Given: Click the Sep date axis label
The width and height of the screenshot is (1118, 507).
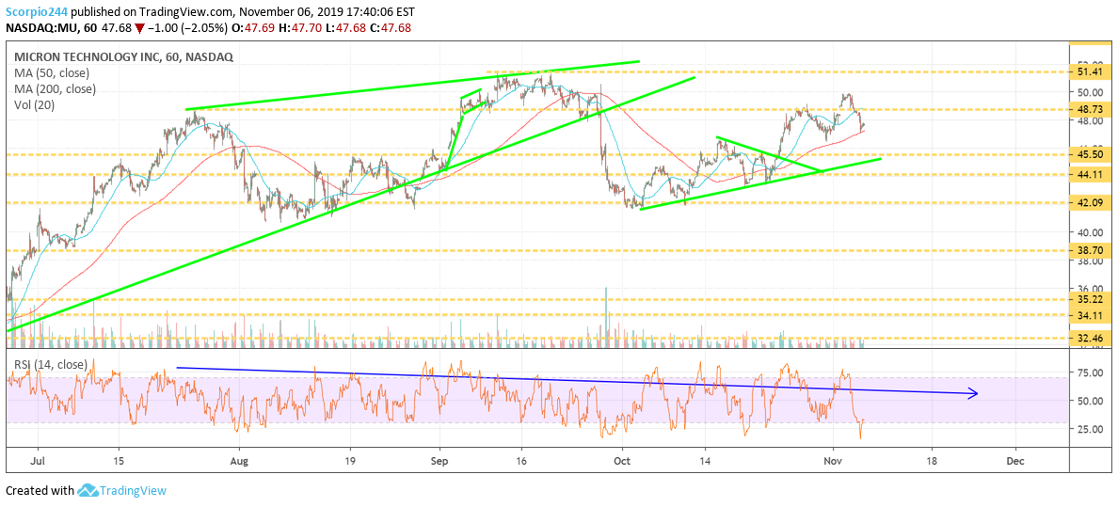Looking at the screenshot, I should click(439, 461).
